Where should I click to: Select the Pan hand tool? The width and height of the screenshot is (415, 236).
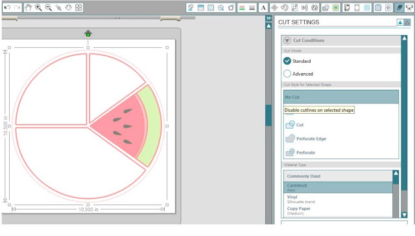(29, 8)
